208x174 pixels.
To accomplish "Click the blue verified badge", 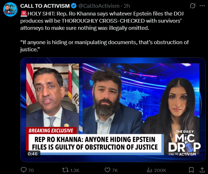I will [74, 6].
